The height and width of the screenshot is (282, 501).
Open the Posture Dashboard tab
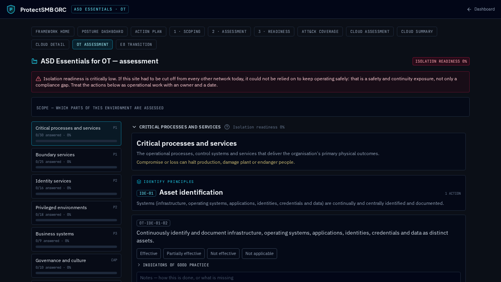click(103, 32)
